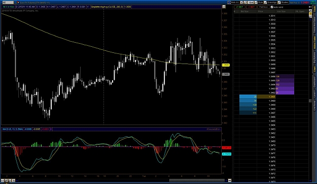The image size is (317, 184).
Task: Click the Flat Now button
Action: click(x=264, y=7)
